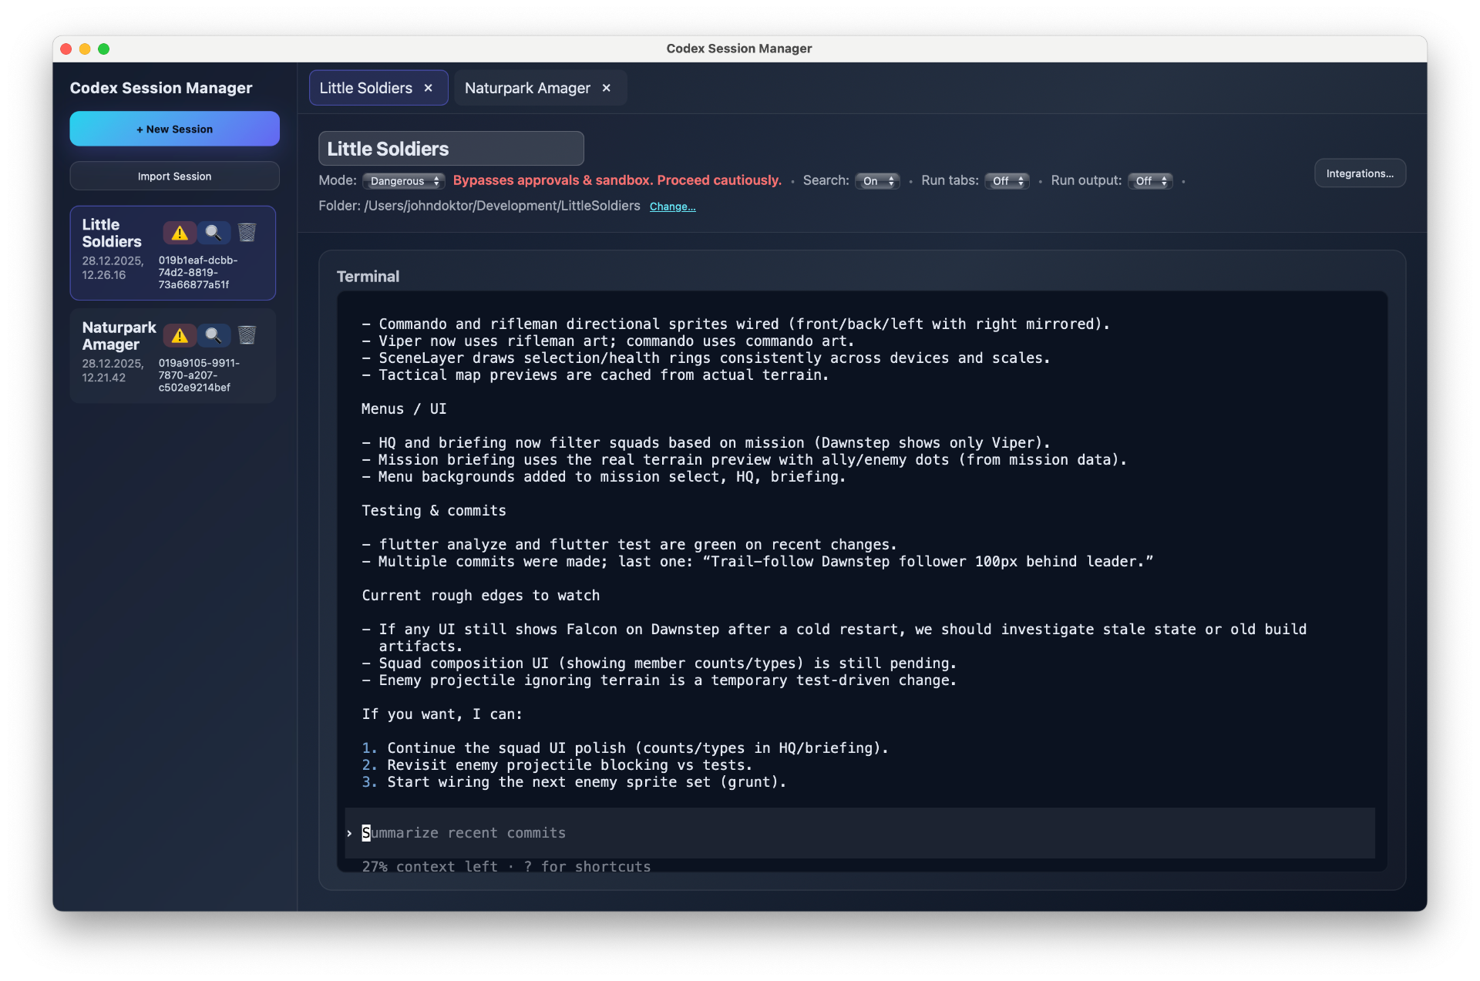Delete Naturpark Amager session with the trash icon
1480x981 pixels.
pyautogui.click(x=247, y=335)
